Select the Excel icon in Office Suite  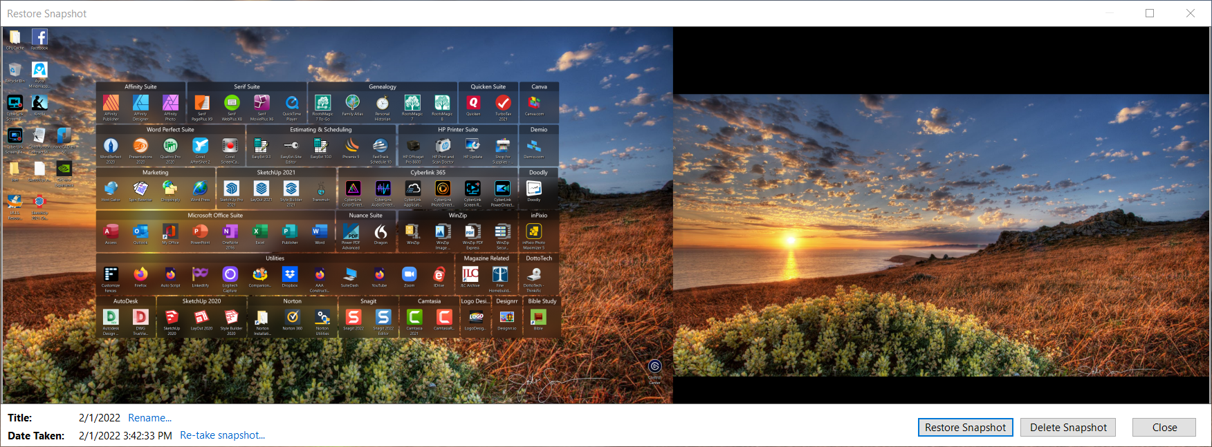pos(260,234)
